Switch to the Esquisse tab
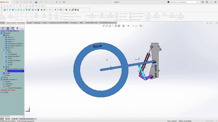 pos(30,23)
